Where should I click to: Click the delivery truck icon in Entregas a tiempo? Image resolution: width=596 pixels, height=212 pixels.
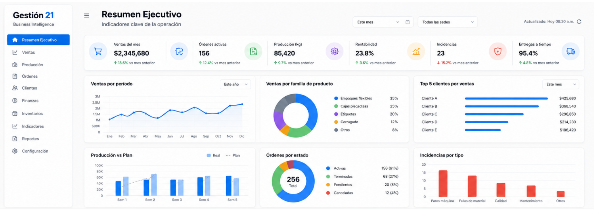pos(571,51)
